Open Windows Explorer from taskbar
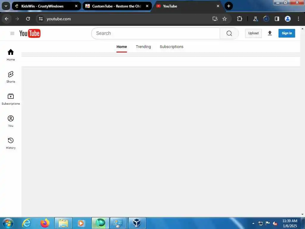The width and height of the screenshot is (305, 229). (x=63, y=223)
